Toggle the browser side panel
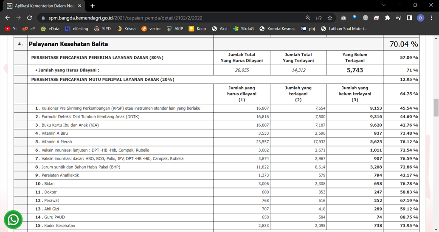The height and width of the screenshot is (232, 439). coord(409,18)
